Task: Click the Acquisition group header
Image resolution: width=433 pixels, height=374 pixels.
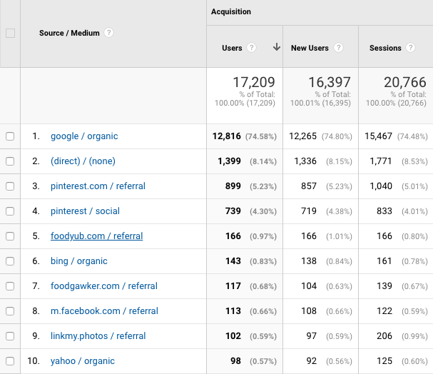Action: pyautogui.click(x=231, y=11)
